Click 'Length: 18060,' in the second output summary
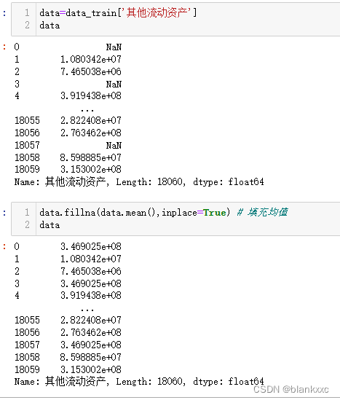 (151, 382)
